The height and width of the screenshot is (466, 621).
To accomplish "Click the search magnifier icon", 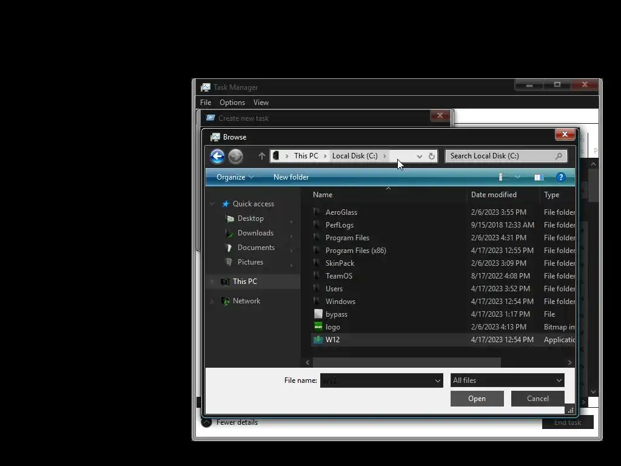I will tap(559, 156).
